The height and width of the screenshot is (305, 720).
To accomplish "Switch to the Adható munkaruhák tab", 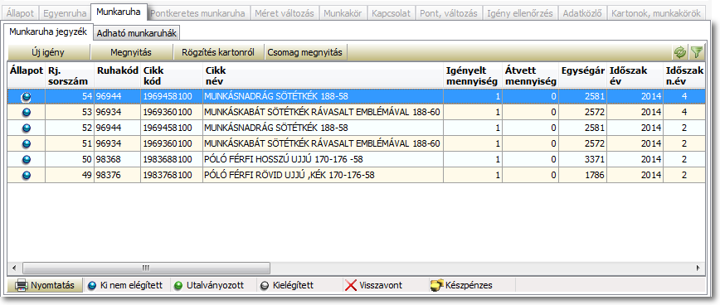I will pos(137,33).
